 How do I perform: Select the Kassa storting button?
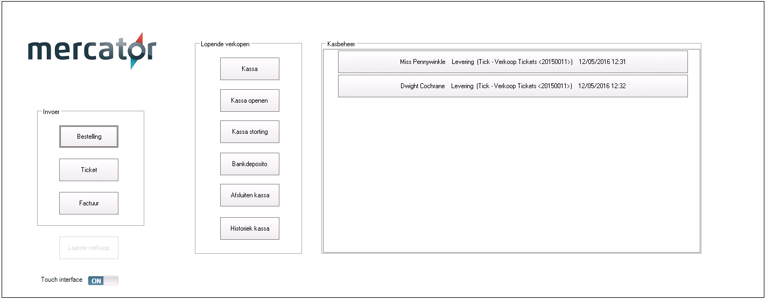pos(250,132)
